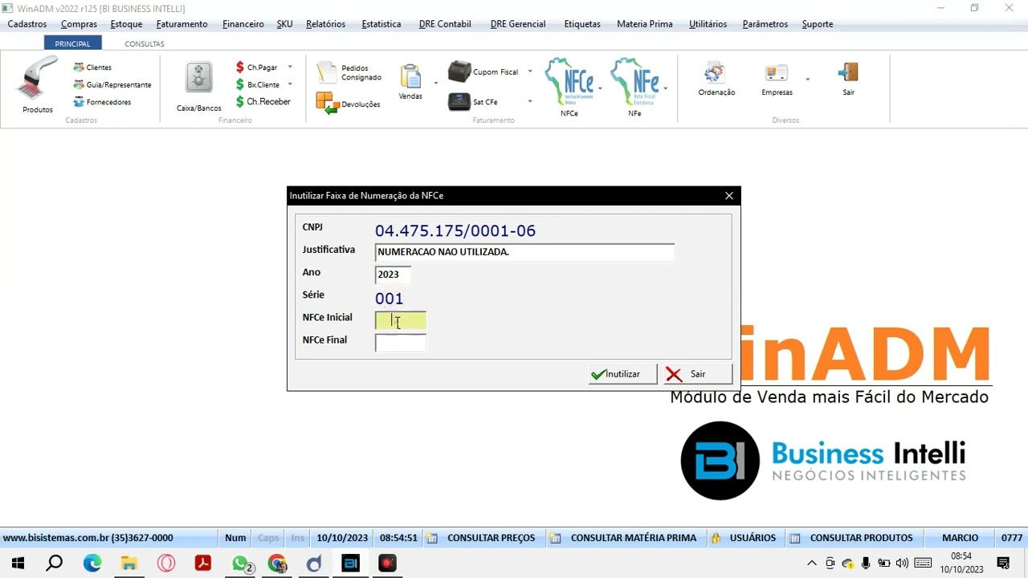Open WhatsApp from the taskbar
The image size is (1028, 578).
(240, 564)
